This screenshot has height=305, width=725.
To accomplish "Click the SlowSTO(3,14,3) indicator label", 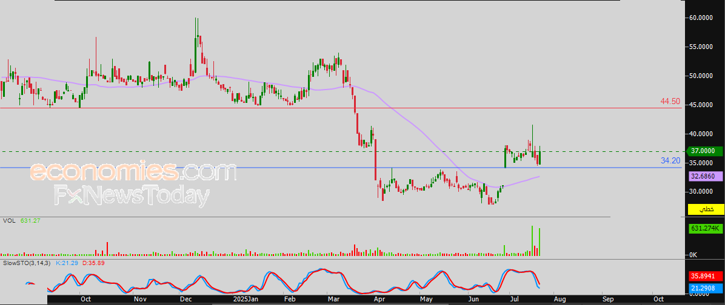I will tap(26, 263).
